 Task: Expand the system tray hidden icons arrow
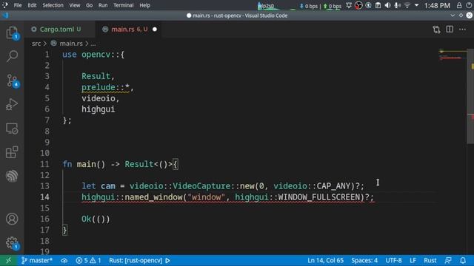click(x=416, y=5)
